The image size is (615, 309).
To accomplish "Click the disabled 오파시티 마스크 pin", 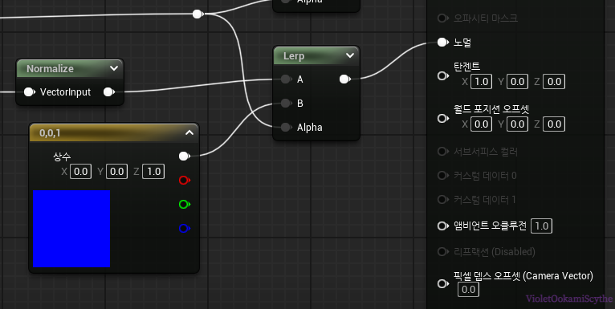I will click(x=443, y=18).
